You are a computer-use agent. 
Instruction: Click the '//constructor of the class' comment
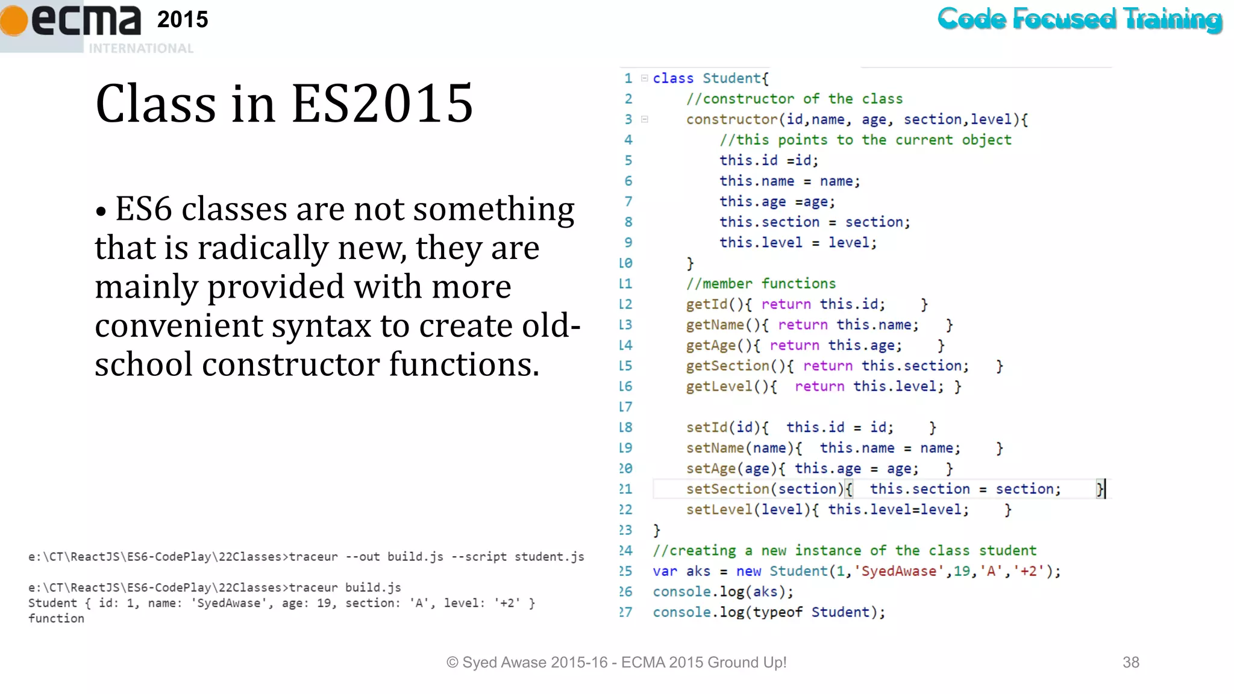click(794, 99)
